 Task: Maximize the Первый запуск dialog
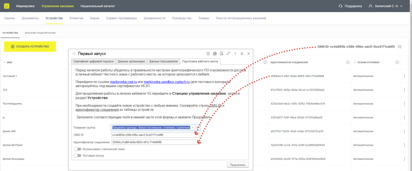pyautogui.click(x=242, y=53)
